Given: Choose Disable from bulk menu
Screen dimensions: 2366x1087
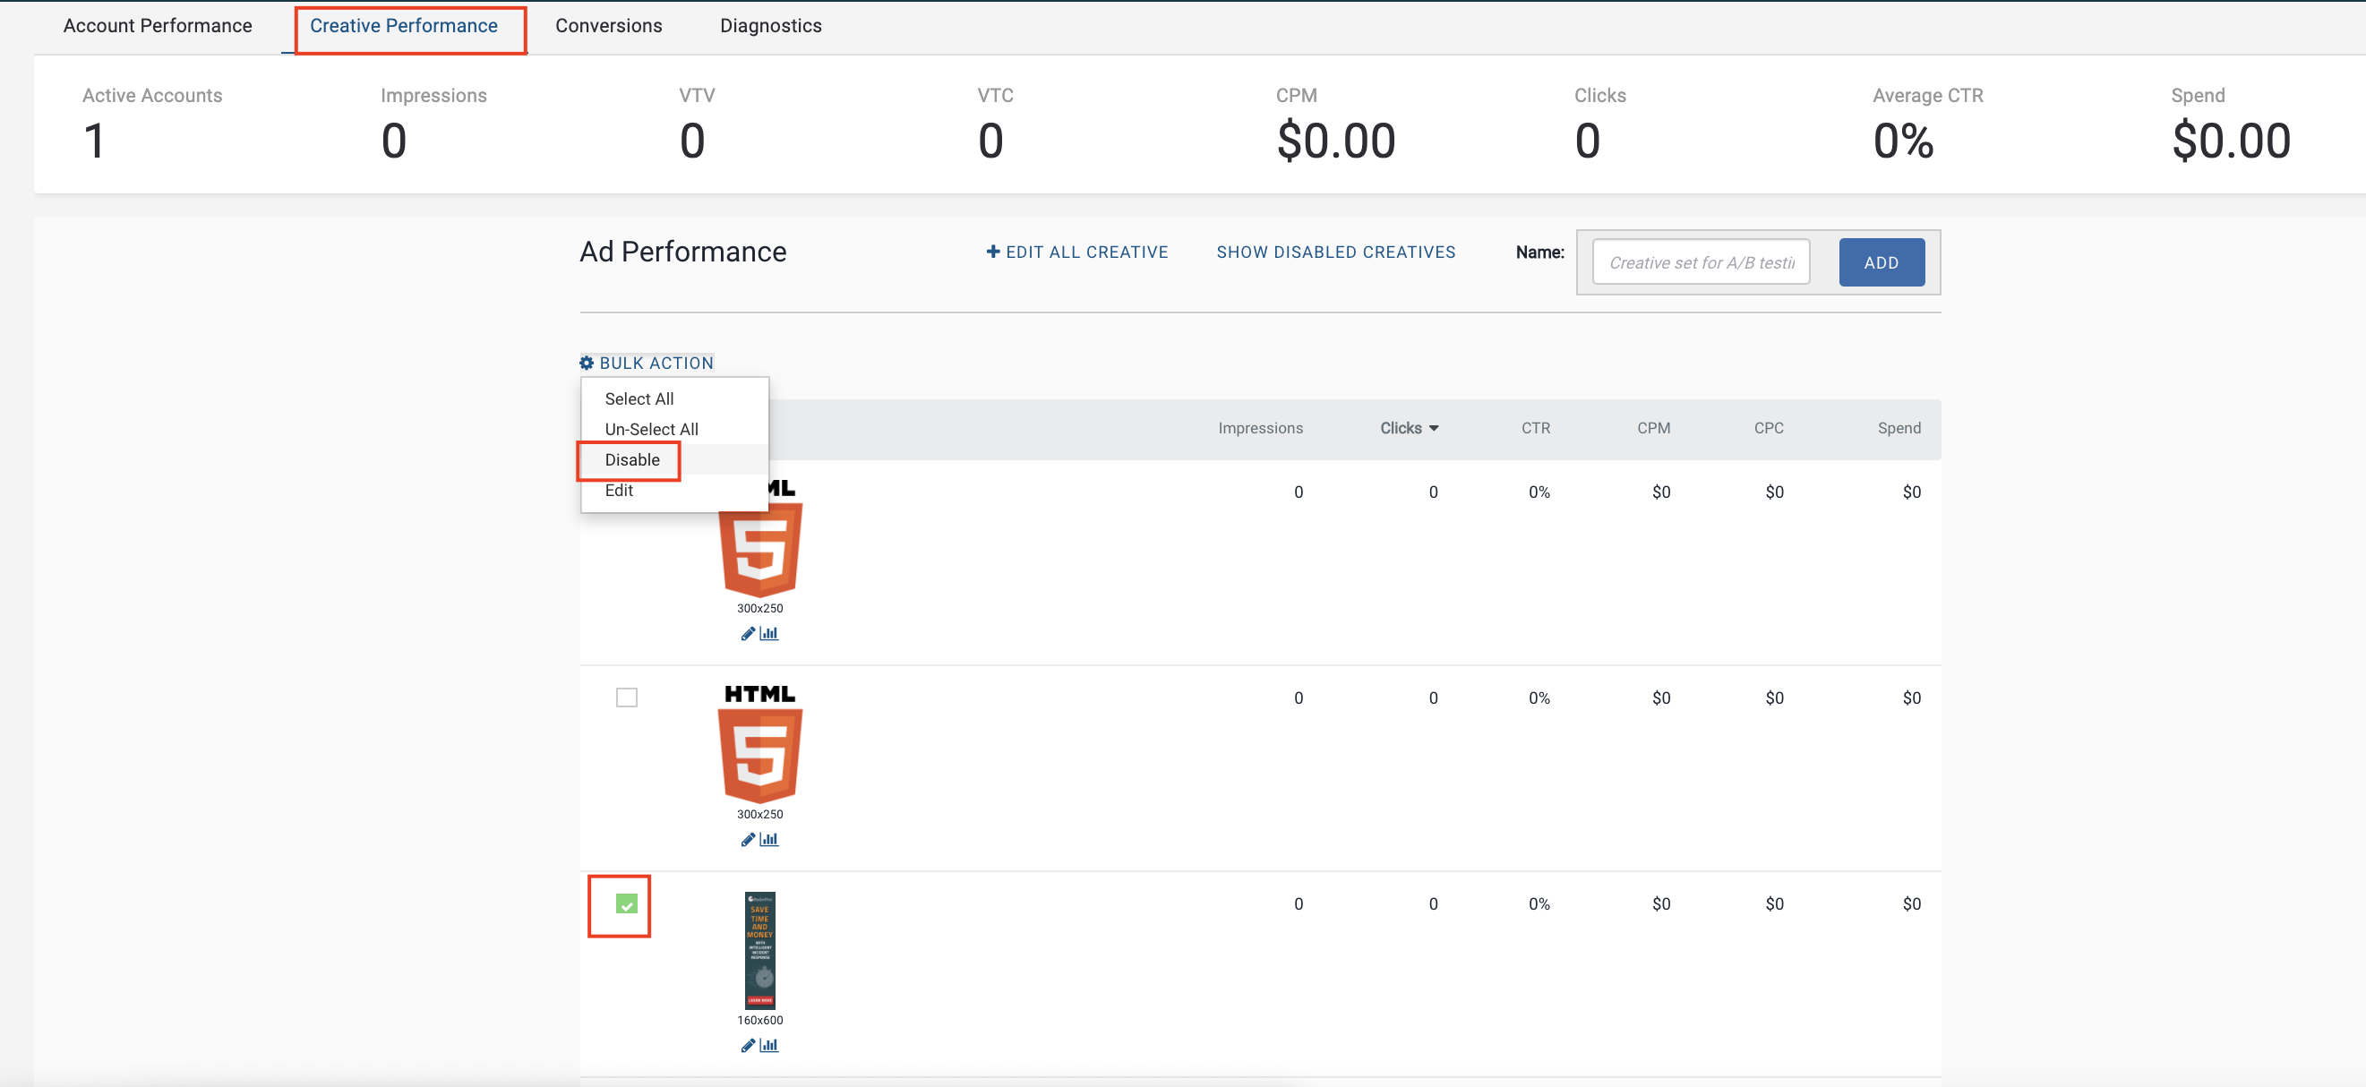Looking at the screenshot, I should tap(632, 459).
